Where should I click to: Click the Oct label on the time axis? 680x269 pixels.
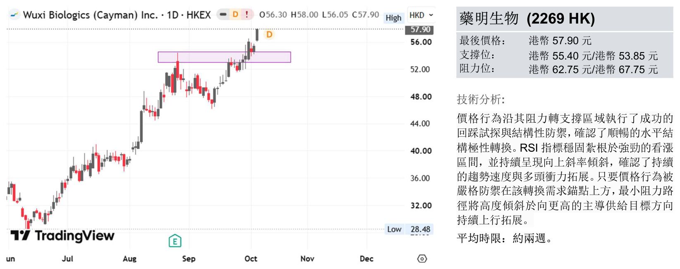point(251,259)
